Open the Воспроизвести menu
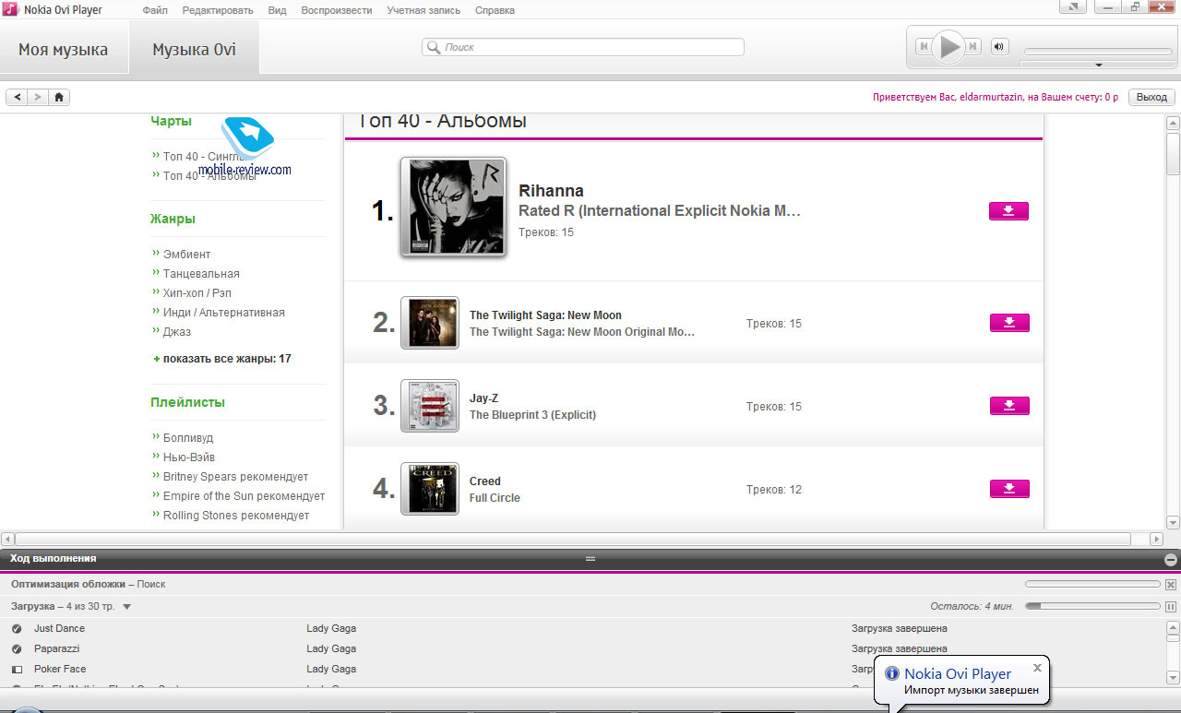Screen dimensions: 1181x713 337,10
